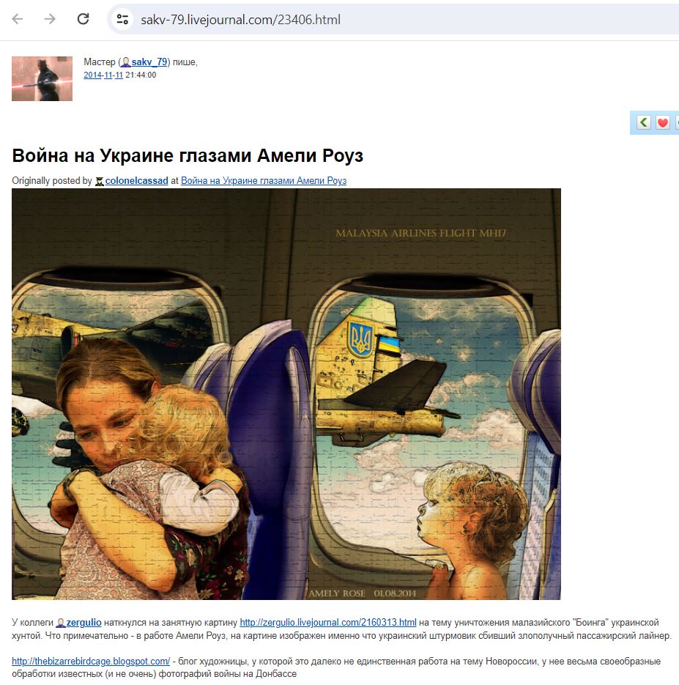Click the MH17 artwork image
Image resolution: width=679 pixels, height=685 pixels.
(x=286, y=394)
